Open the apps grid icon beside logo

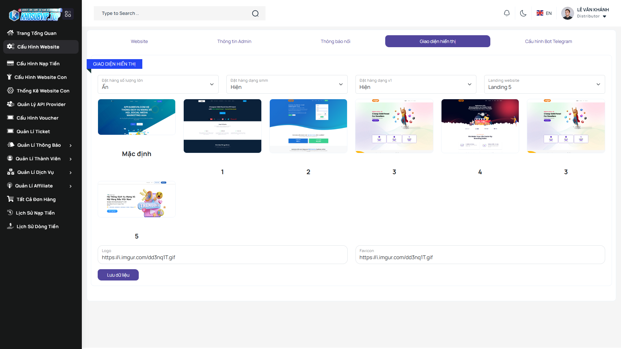click(68, 14)
